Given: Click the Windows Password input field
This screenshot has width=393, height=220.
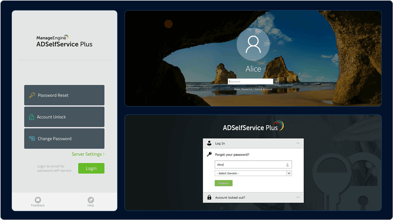Looking at the screenshot, I should pyautogui.click(x=251, y=81).
